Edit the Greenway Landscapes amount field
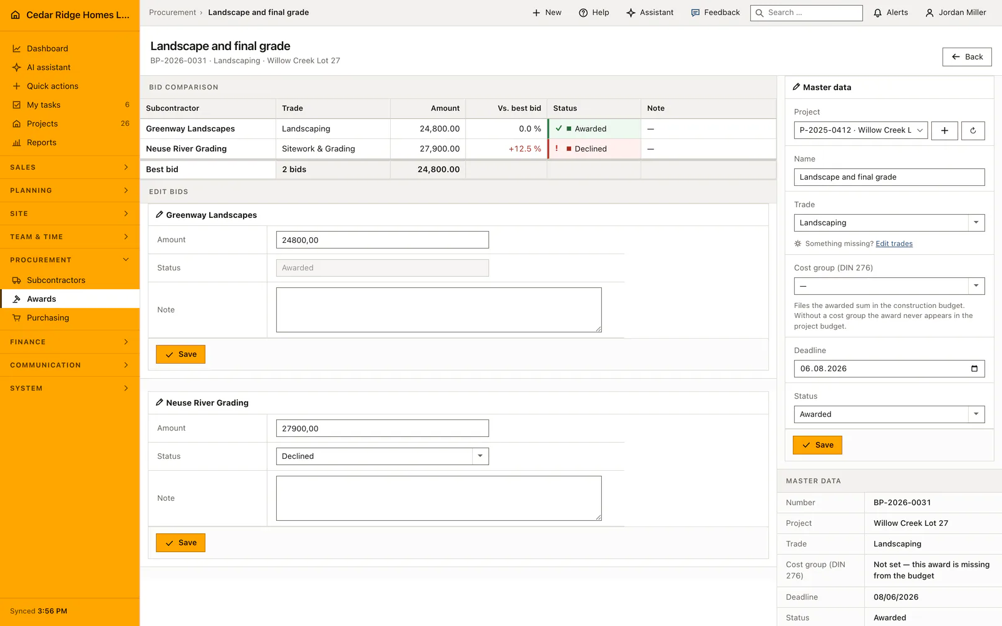Screen dimensions: 1002x626 point(382,240)
